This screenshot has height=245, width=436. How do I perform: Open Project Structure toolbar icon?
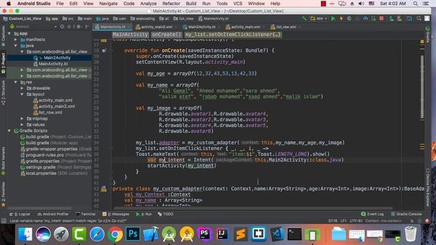[409, 18]
